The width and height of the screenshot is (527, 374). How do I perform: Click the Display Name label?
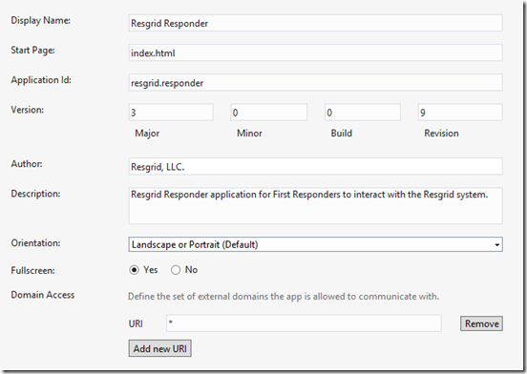point(41,21)
